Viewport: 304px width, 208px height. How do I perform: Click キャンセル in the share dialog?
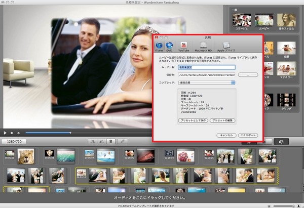(226, 135)
